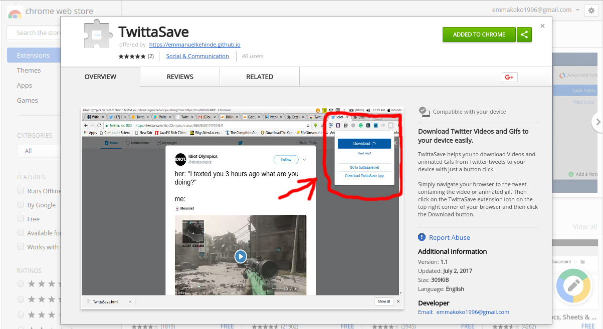The height and width of the screenshot is (329, 603).
Task: Switch to the Reviews tab
Action: pyautogui.click(x=179, y=77)
